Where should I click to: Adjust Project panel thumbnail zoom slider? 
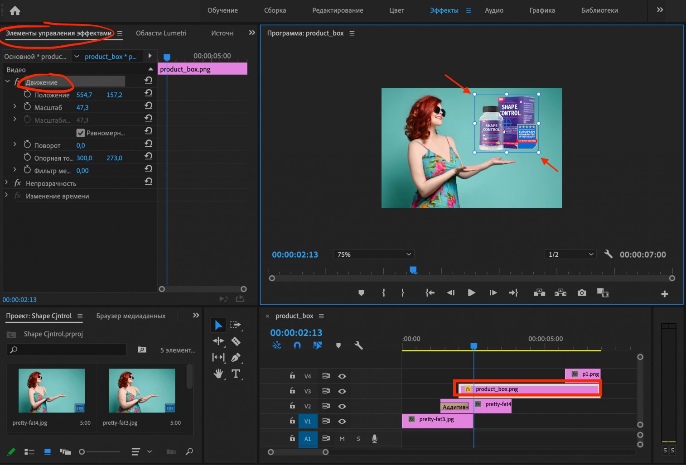pyautogui.click(x=82, y=451)
